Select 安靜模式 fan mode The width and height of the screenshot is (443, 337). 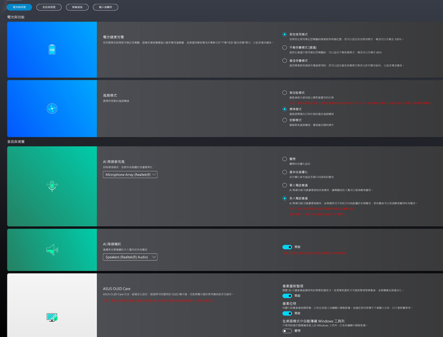click(284, 120)
